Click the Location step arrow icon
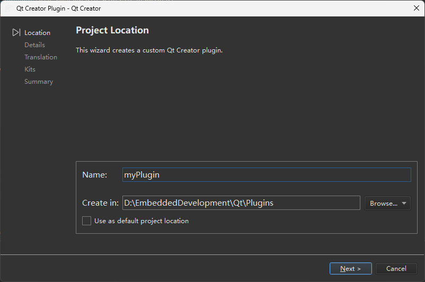This screenshot has width=425, height=282. click(16, 32)
